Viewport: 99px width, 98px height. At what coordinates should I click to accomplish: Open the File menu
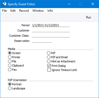click(x=4, y=11)
